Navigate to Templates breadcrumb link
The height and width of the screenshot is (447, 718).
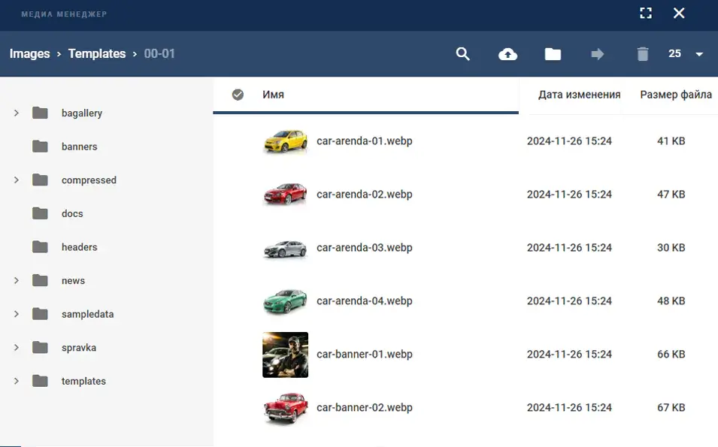point(96,54)
